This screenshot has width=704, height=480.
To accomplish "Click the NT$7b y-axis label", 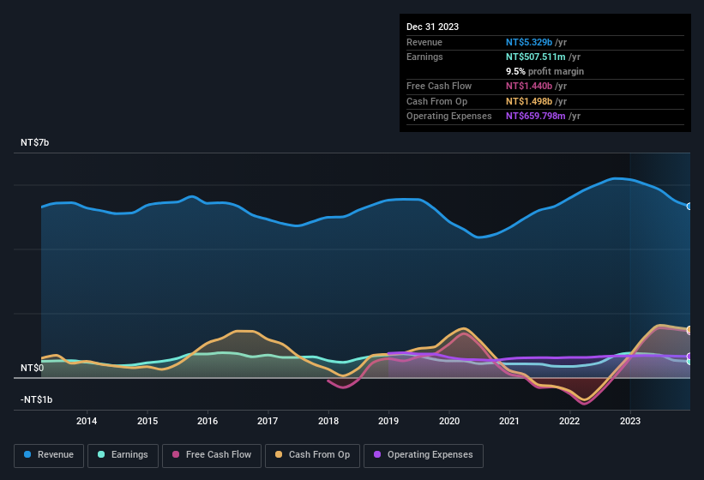I will click(x=34, y=142).
